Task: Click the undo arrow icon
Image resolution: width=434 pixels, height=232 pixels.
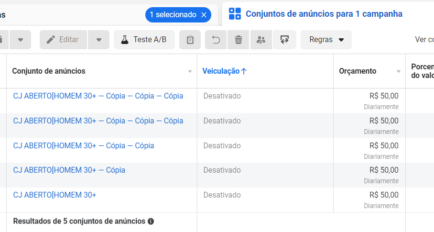Action: coord(216,40)
